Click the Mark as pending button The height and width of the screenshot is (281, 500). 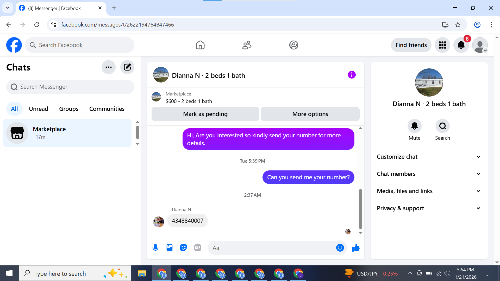click(x=205, y=114)
